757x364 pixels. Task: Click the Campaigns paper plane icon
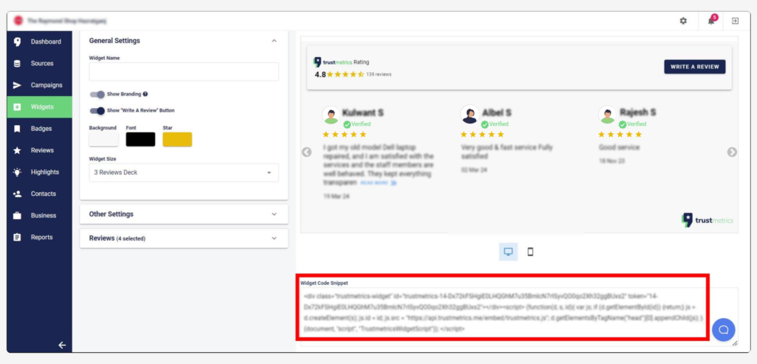coord(18,85)
